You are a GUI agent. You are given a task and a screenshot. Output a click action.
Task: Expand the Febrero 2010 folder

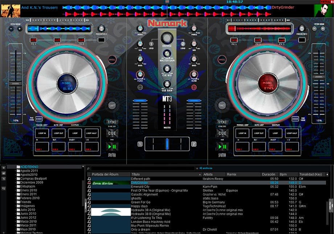tap(16, 198)
